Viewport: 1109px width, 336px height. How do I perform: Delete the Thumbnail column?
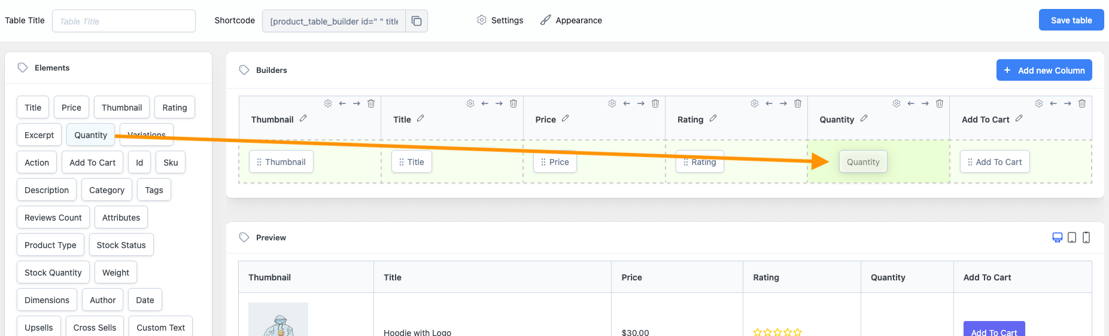tap(371, 103)
